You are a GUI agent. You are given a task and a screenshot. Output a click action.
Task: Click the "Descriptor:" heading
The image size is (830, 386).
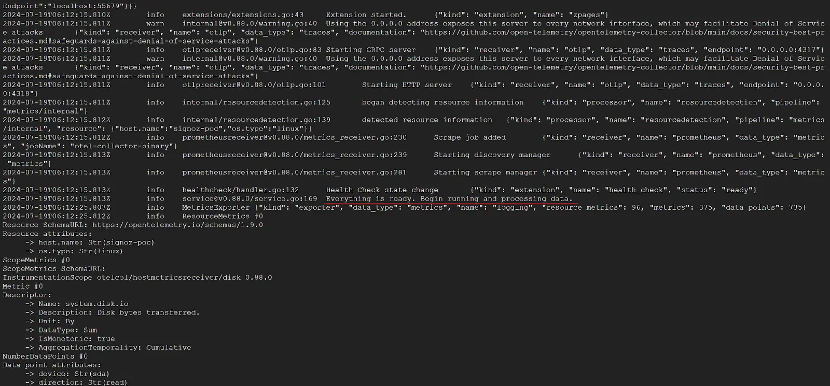(27, 295)
